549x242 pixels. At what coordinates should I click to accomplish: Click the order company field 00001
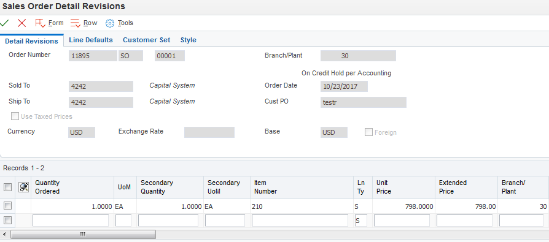pyautogui.click(x=169, y=56)
